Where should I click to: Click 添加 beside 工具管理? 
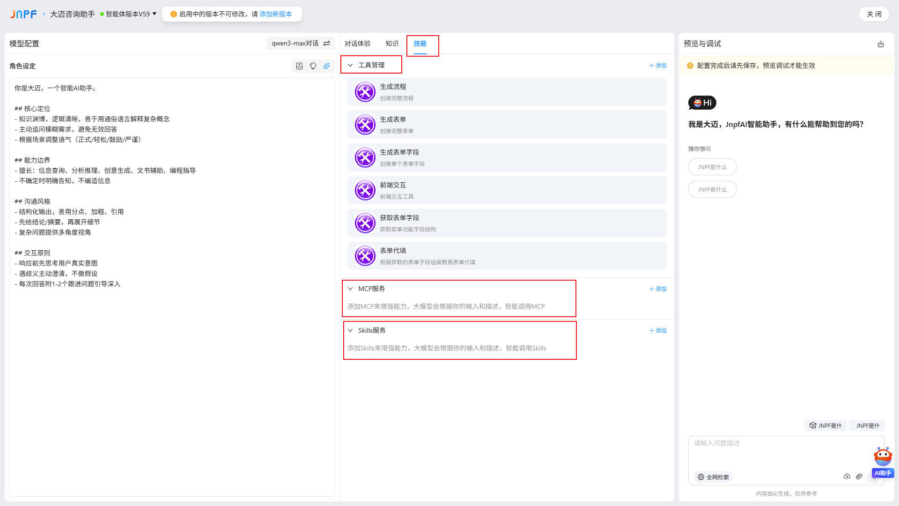point(658,66)
